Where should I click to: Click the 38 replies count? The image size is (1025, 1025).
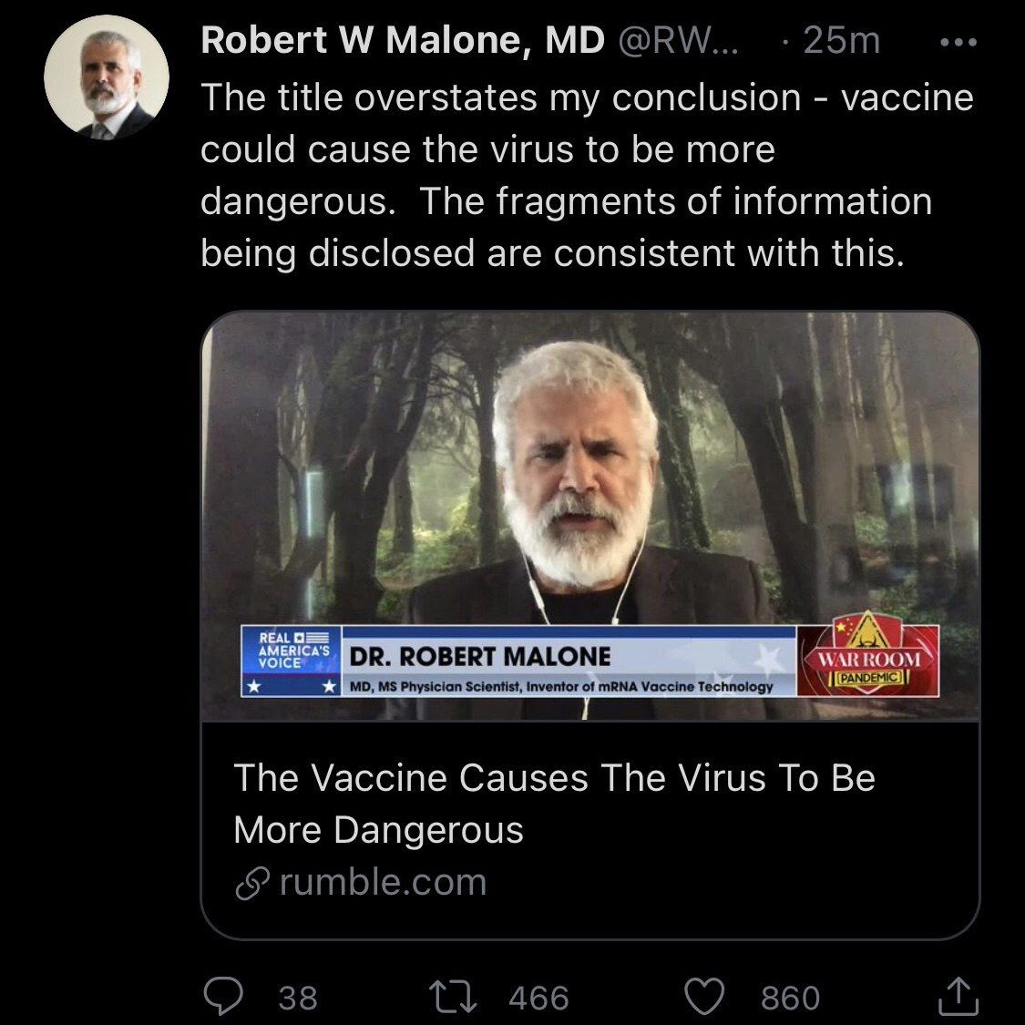coord(298,998)
